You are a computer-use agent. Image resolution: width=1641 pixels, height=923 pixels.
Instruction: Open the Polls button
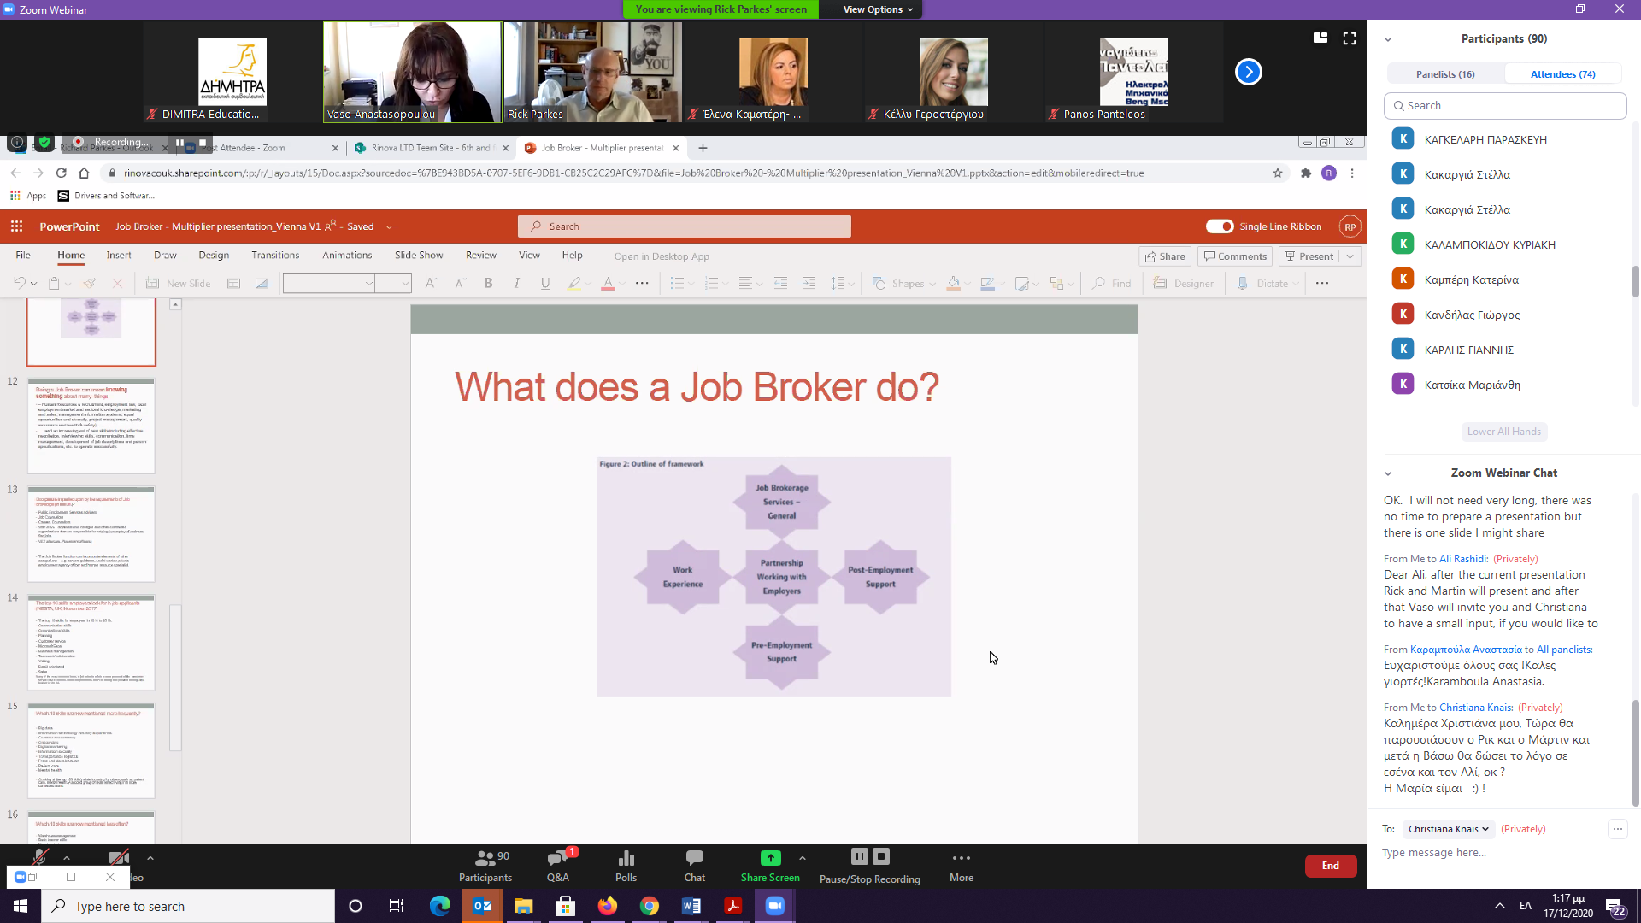(626, 865)
